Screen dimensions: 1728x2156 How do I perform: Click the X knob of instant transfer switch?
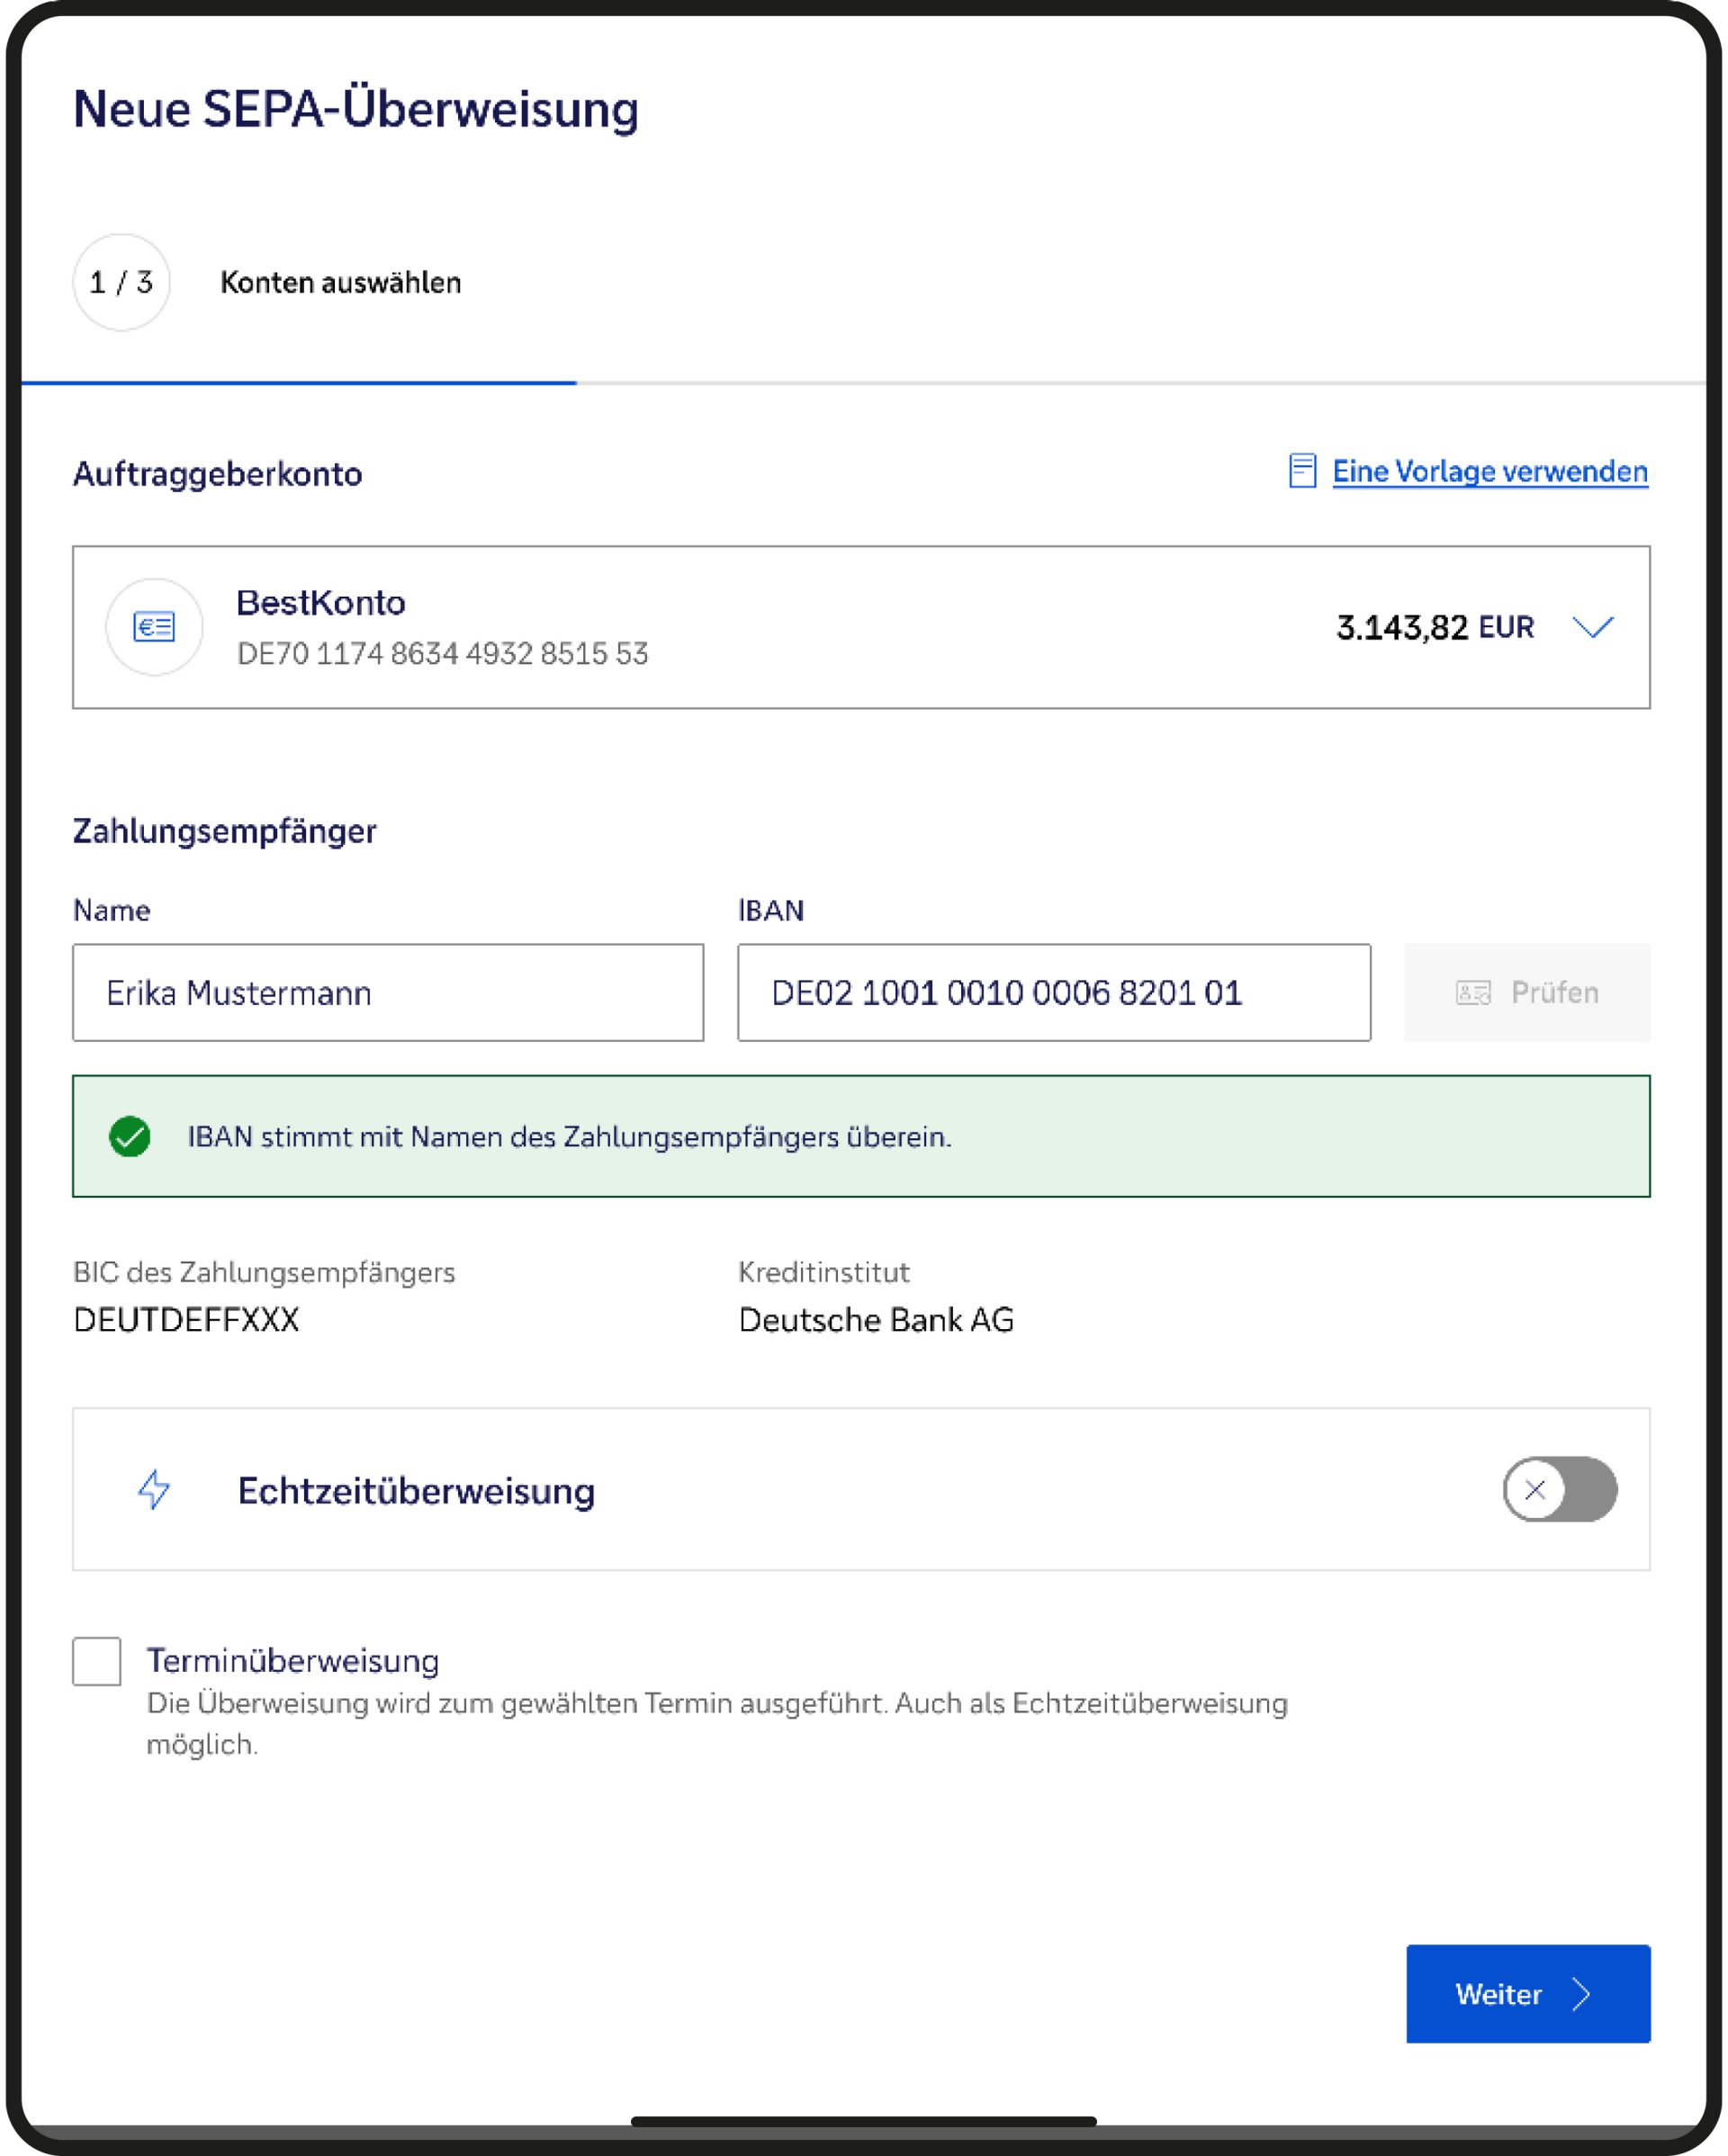pos(1535,1489)
